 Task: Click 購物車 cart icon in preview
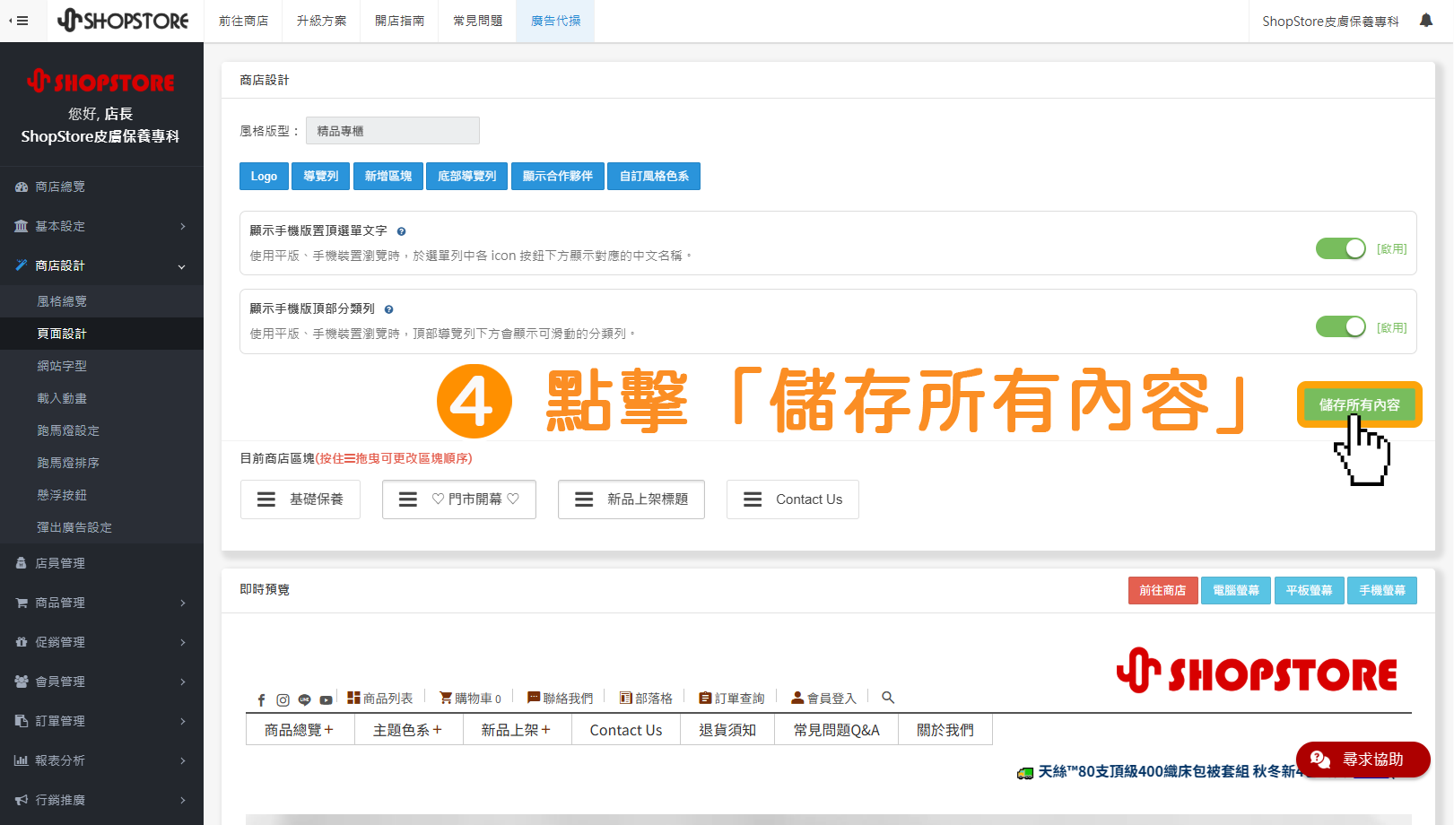point(446,698)
